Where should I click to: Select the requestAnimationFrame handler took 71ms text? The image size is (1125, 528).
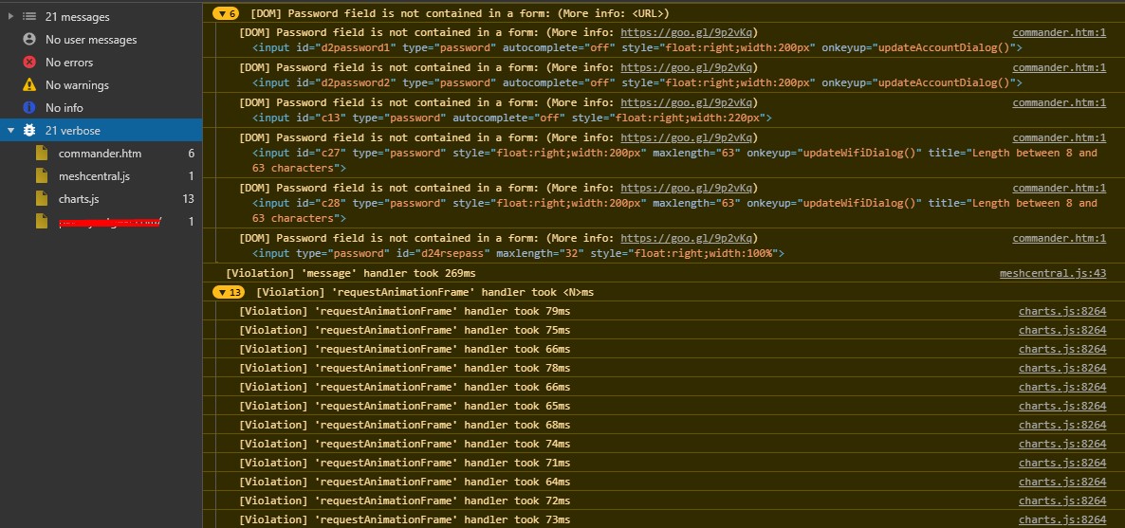[x=405, y=463]
